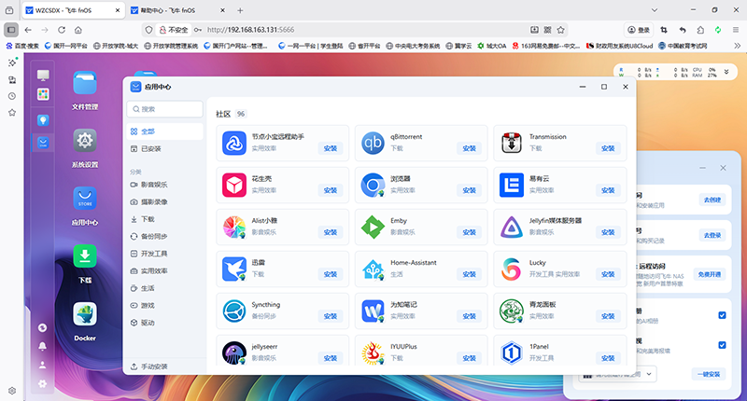
Task: Click 手动安装 at the sidebar bottom
Action: pyautogui.click(x=149, y=366)
